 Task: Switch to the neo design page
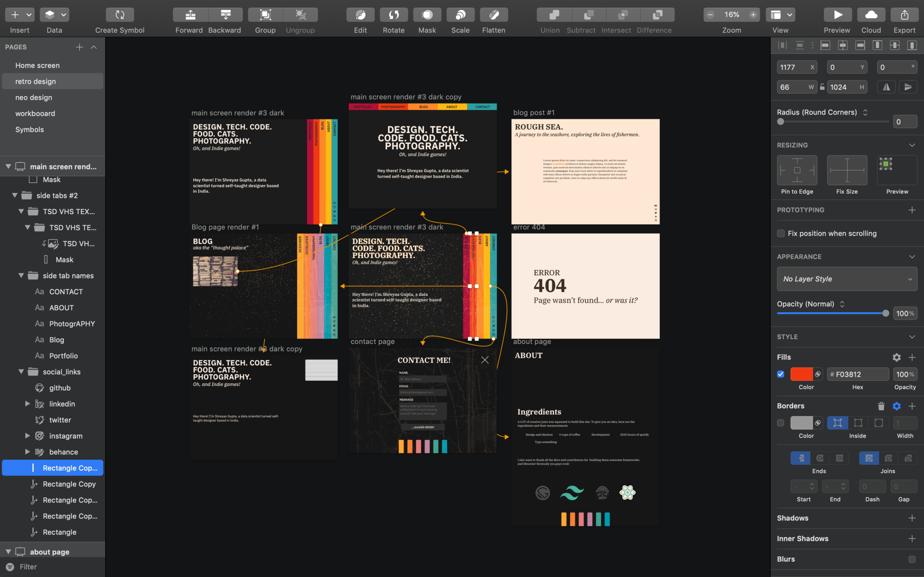coord(34,97)
